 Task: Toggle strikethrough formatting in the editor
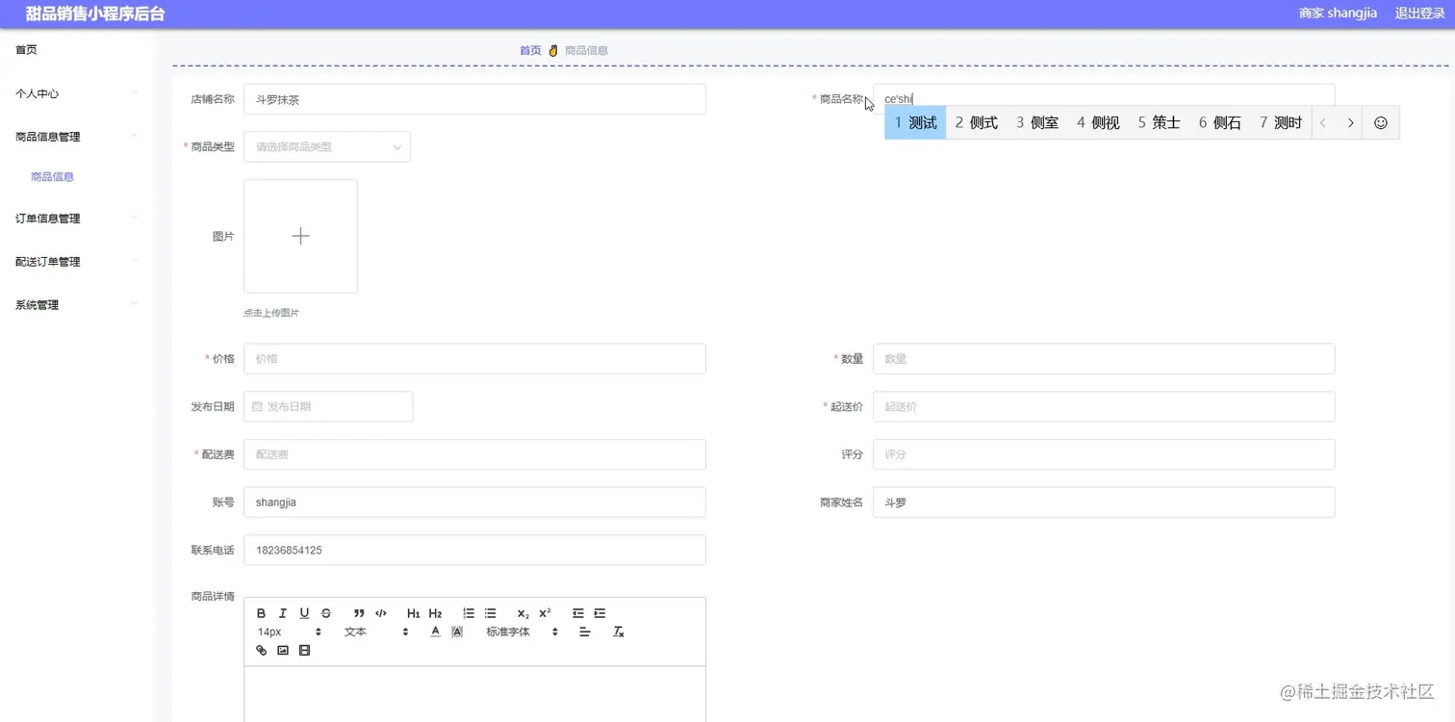pos(326,613)
